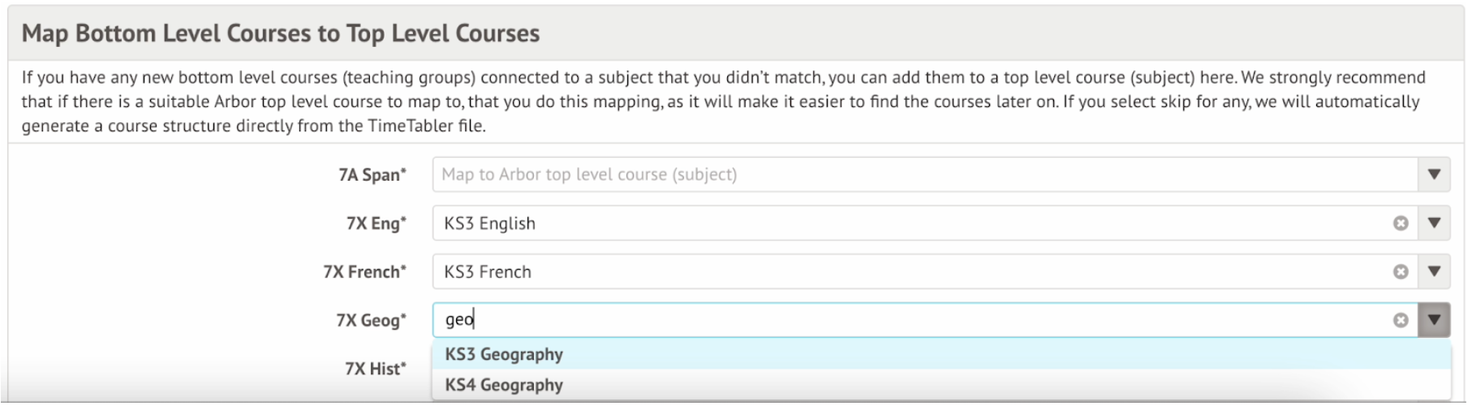Click the 7X Hist label

pos(375,369)
